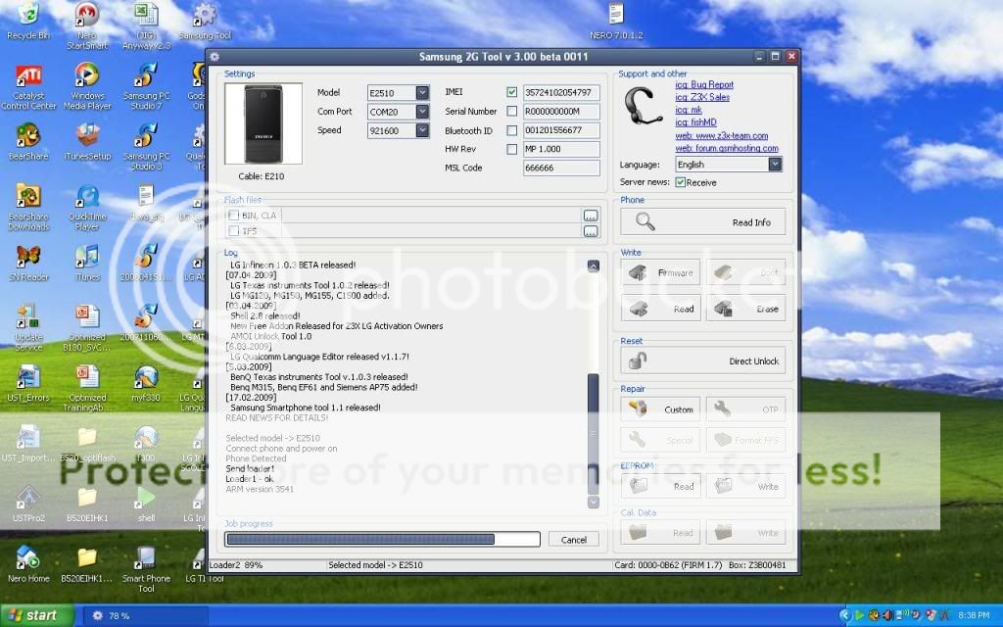1003x627 pixels.
Task: Launch iTunes from desktop
Action: 87,263
